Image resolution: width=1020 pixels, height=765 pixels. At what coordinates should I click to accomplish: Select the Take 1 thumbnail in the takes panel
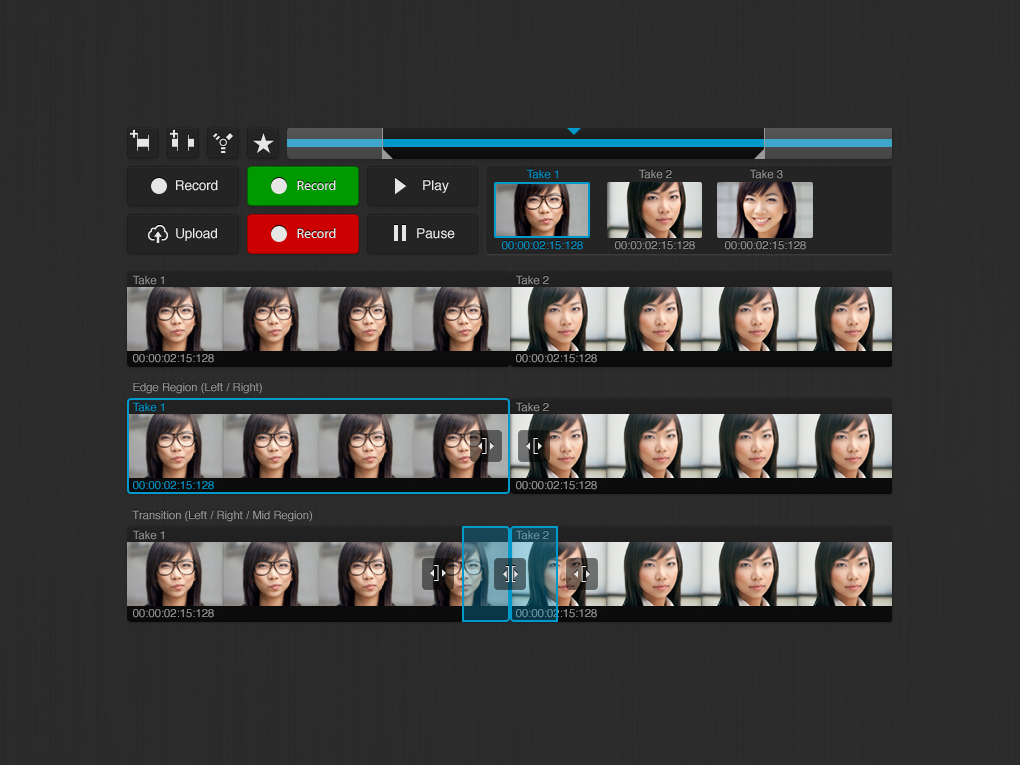click(x=542, y=210)
